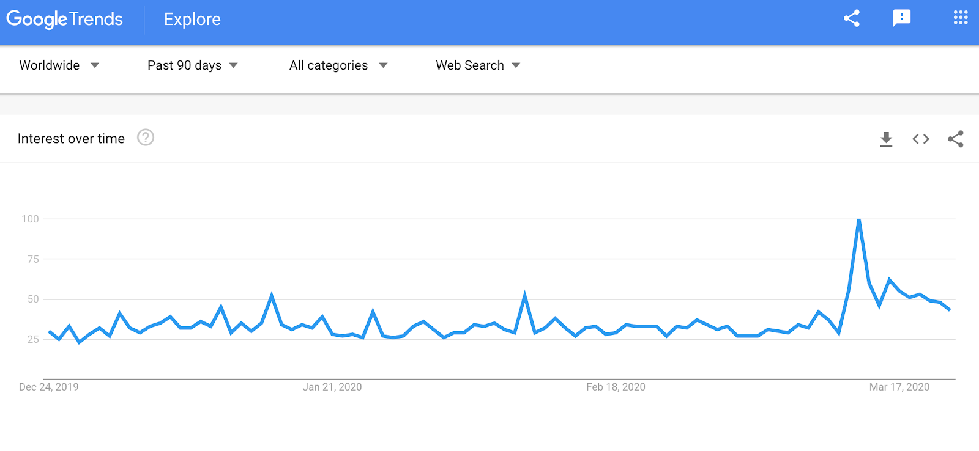Click the Interest over time heading

71,139
